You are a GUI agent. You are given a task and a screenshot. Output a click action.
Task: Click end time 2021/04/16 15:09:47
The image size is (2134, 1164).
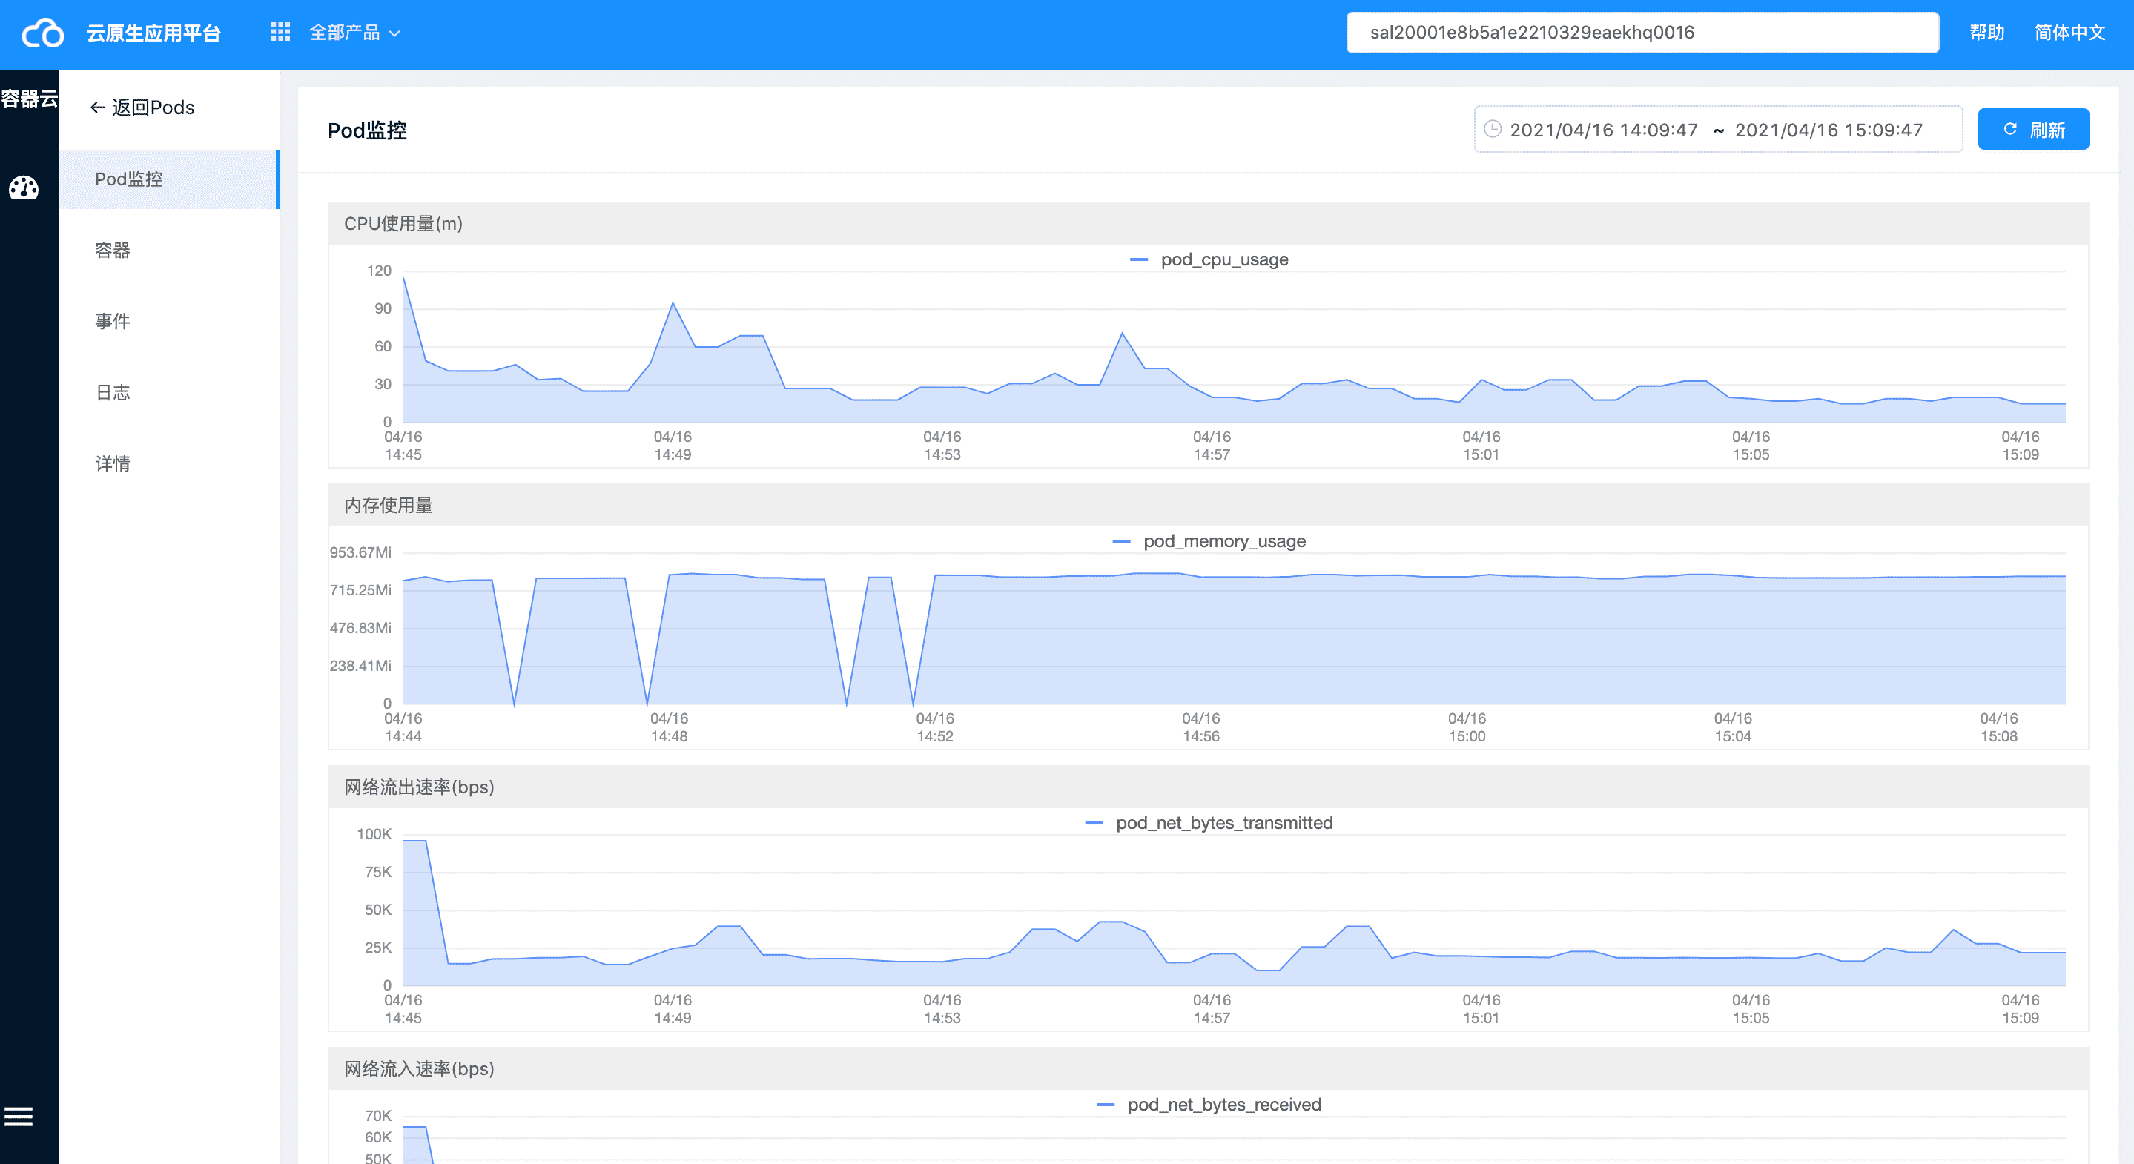(x=1829, y=130)
